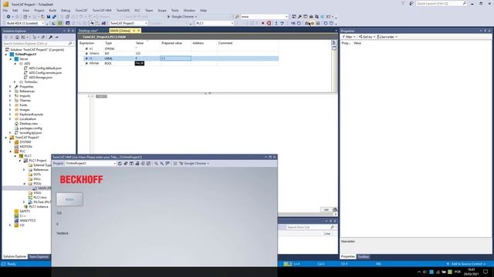Open the Filter dropdown in Properties
494x277 pixels.
tap(348, 37)
